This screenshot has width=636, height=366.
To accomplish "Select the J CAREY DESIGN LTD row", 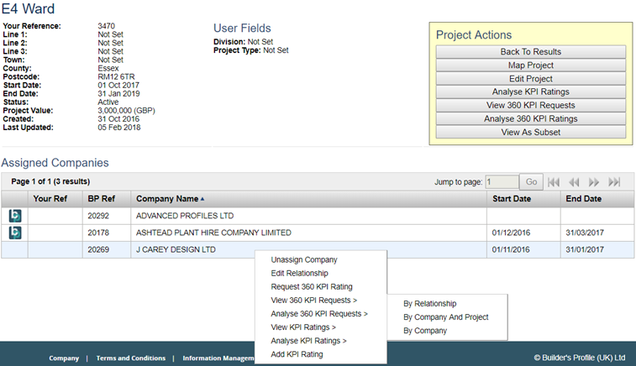I will 318,249.
